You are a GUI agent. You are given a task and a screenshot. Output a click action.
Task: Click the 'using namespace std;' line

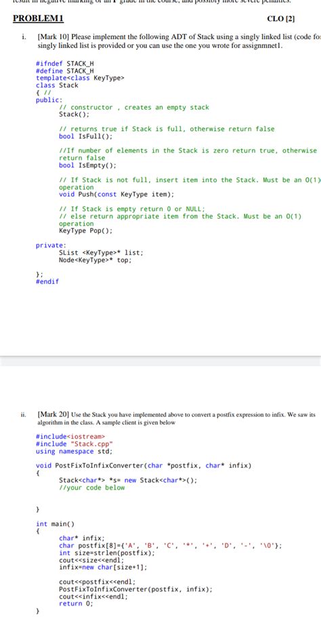(x=74, y=451)
